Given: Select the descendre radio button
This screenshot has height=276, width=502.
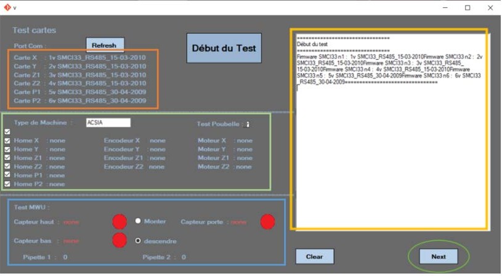Looking at the screenshot, I should click(x=138, y=240).
